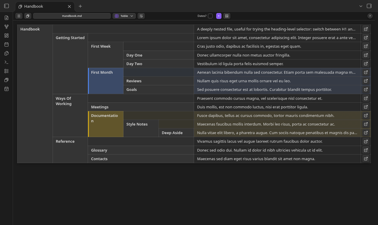
Task: Click the Style Notes heading cell
Action: click(x=141, y=128)
